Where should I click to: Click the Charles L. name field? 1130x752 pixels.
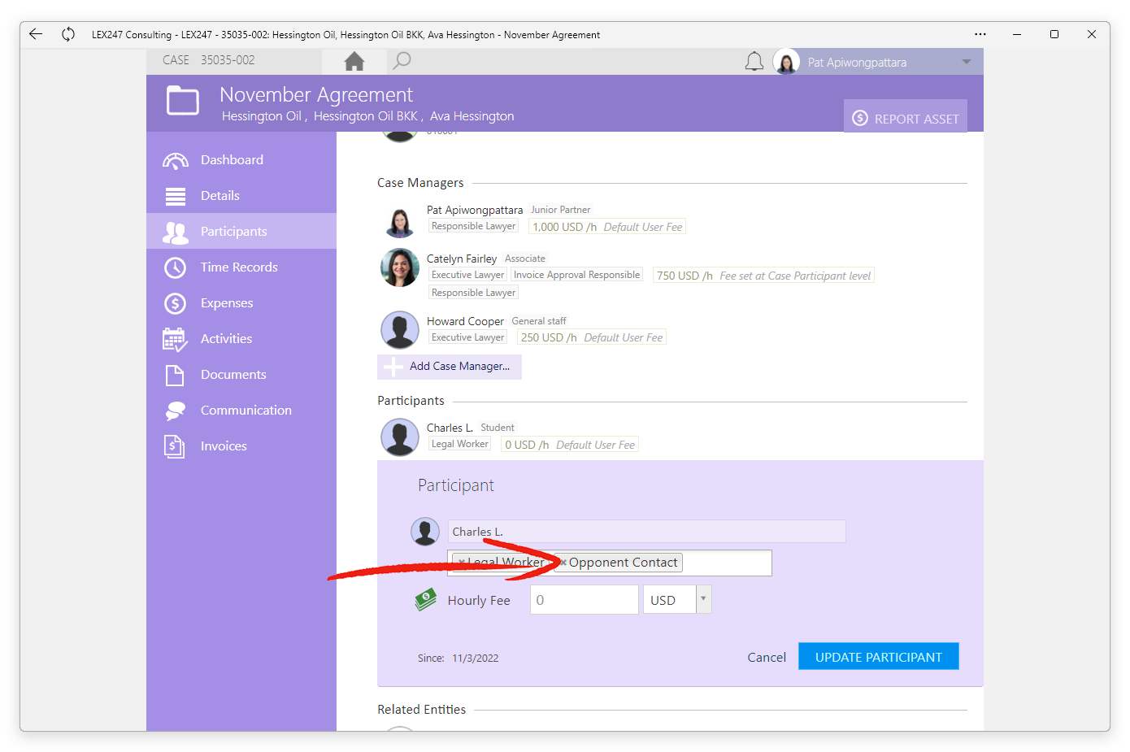coord(646,532)
